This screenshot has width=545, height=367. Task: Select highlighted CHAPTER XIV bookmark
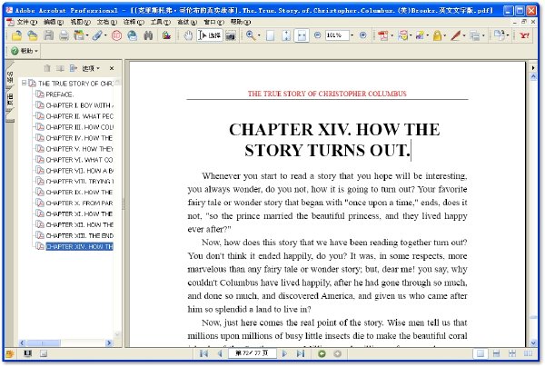tap(80, 246)
